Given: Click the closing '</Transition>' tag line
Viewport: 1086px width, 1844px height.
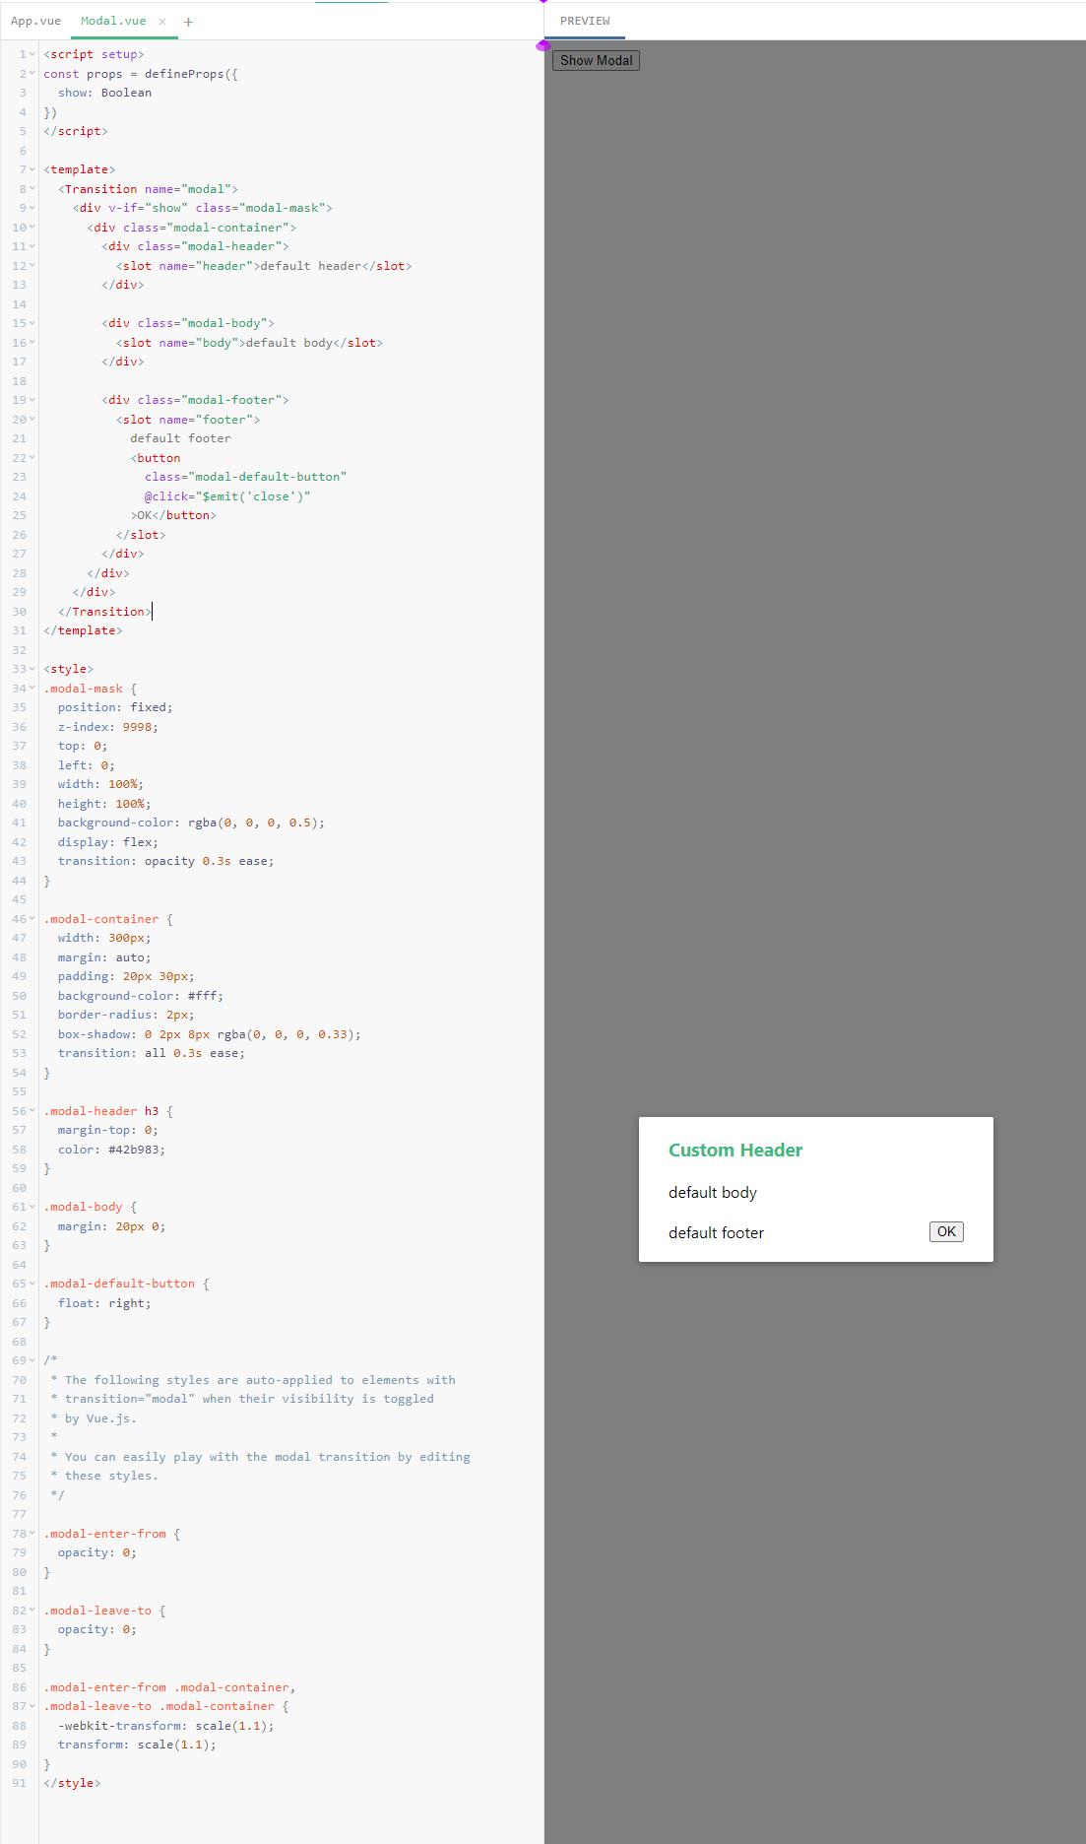Looking at the screenshot, I should tap(104, 612).
